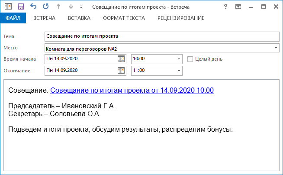The width and height of the screenshot is (283, 175).
Task: Open the start date calendar picker
Action: point(121,59)
